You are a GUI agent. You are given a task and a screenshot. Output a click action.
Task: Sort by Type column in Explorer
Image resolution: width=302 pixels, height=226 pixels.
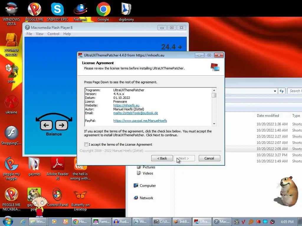(296, 115)
